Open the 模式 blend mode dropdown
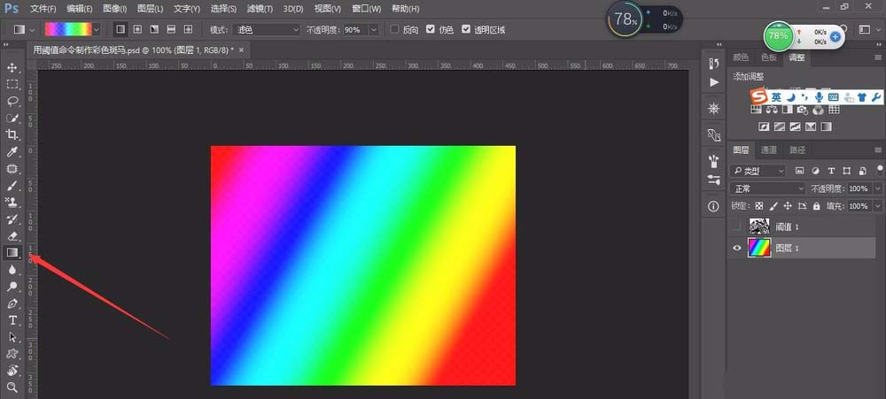The height and width of the screenshot is (399, 886). click(x=267, y=29)
